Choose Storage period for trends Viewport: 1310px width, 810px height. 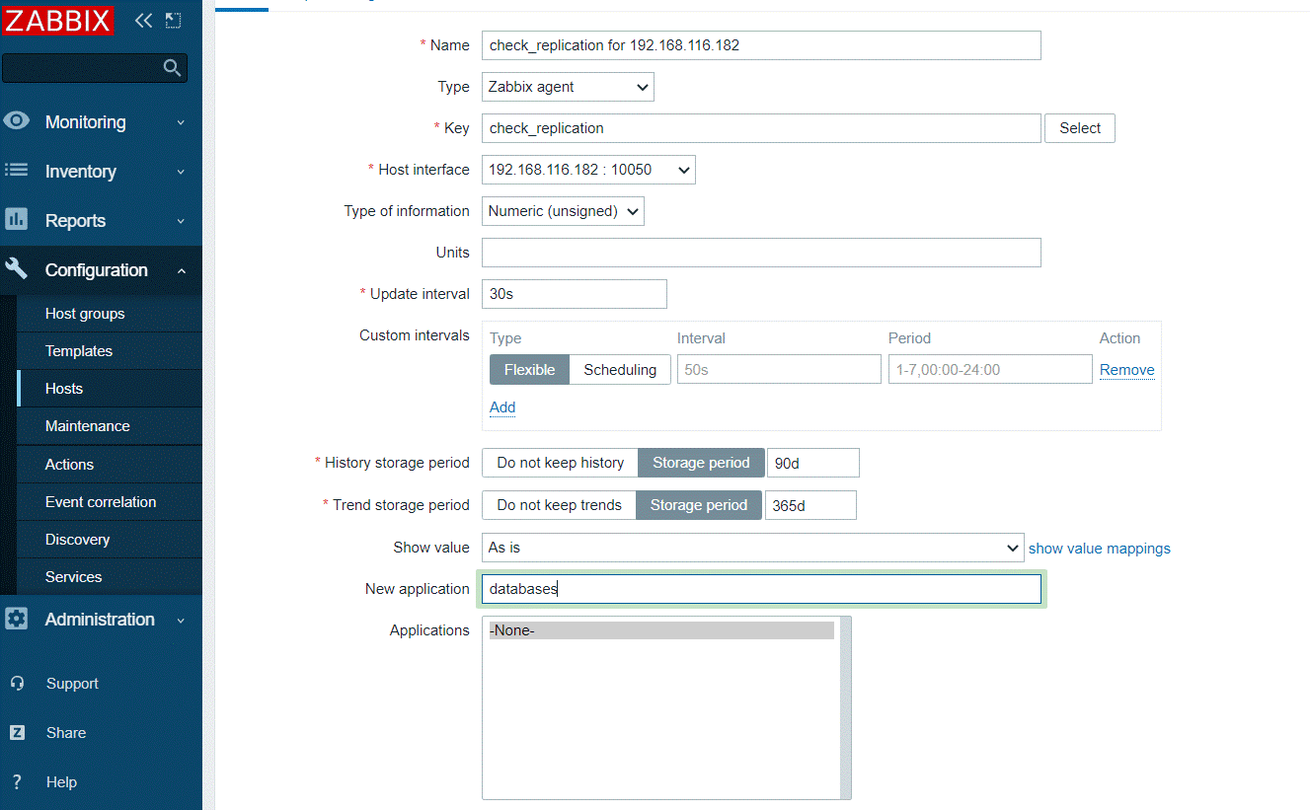pos(699,505)
